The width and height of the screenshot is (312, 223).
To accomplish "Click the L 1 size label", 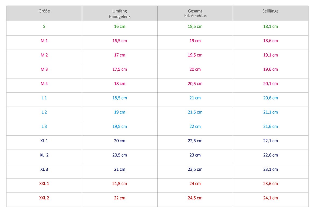I will (x=44, y=98).
